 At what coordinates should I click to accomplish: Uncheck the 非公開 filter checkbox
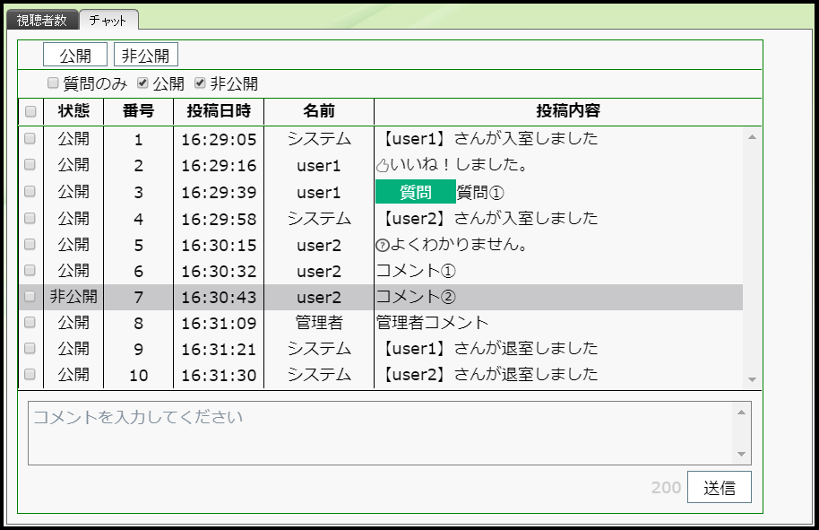[x=200, y=83]
